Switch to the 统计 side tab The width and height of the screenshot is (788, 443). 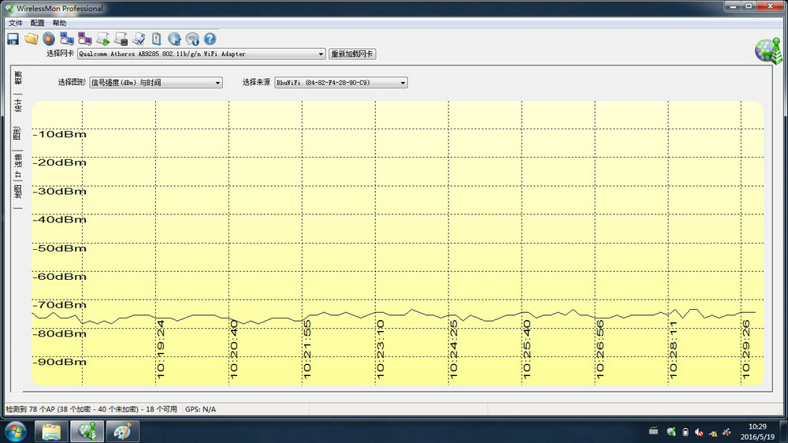(x=18, y=105)
